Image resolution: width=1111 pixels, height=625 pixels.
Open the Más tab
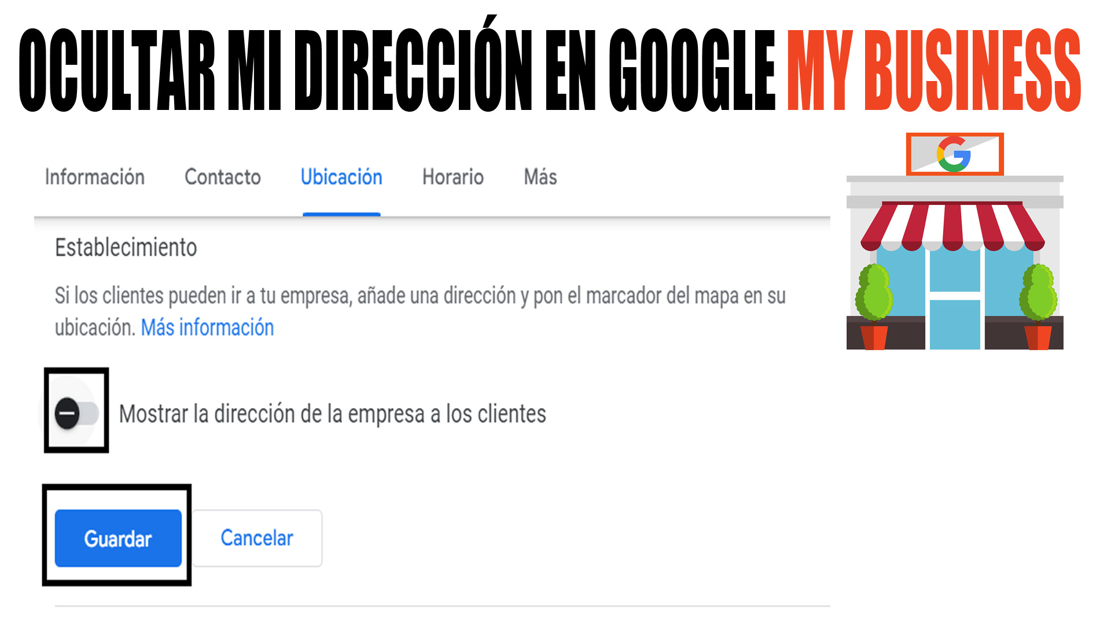coord(540,177)
